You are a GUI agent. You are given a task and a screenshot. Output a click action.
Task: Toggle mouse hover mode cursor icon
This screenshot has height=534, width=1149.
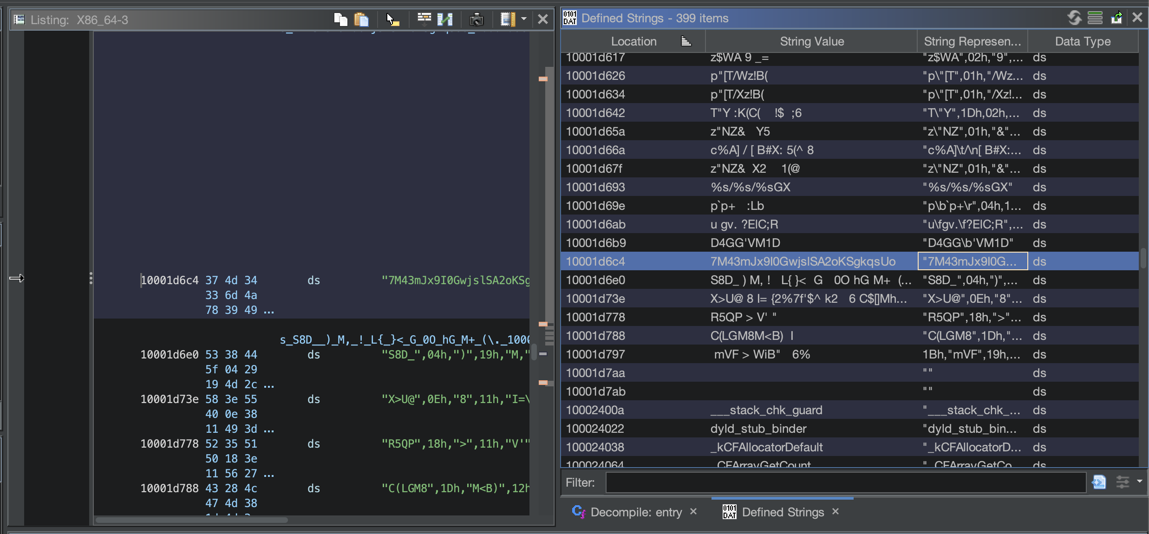[392, 20]
